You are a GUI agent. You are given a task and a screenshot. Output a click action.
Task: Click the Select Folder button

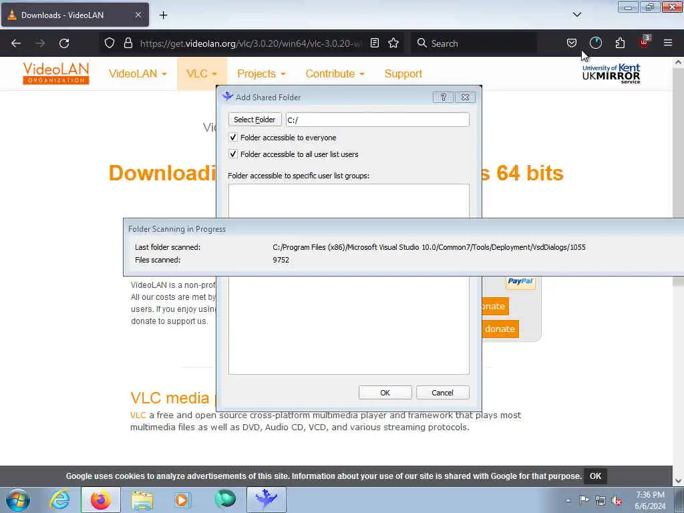pos(254,120)
